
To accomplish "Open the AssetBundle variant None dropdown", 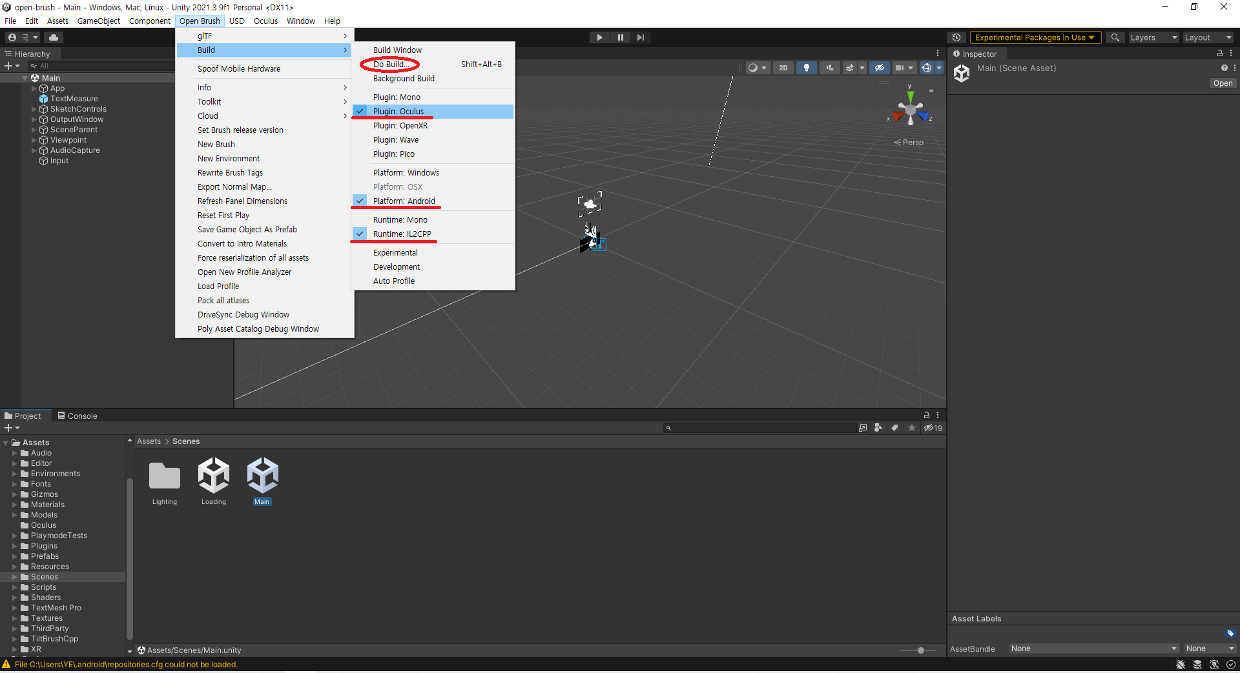I will tap(1210, 648).
